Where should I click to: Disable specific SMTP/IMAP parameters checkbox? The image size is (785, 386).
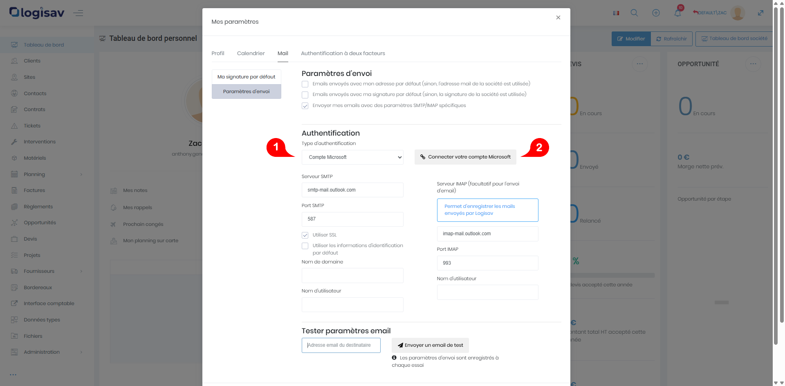click(x=305, y=106)
